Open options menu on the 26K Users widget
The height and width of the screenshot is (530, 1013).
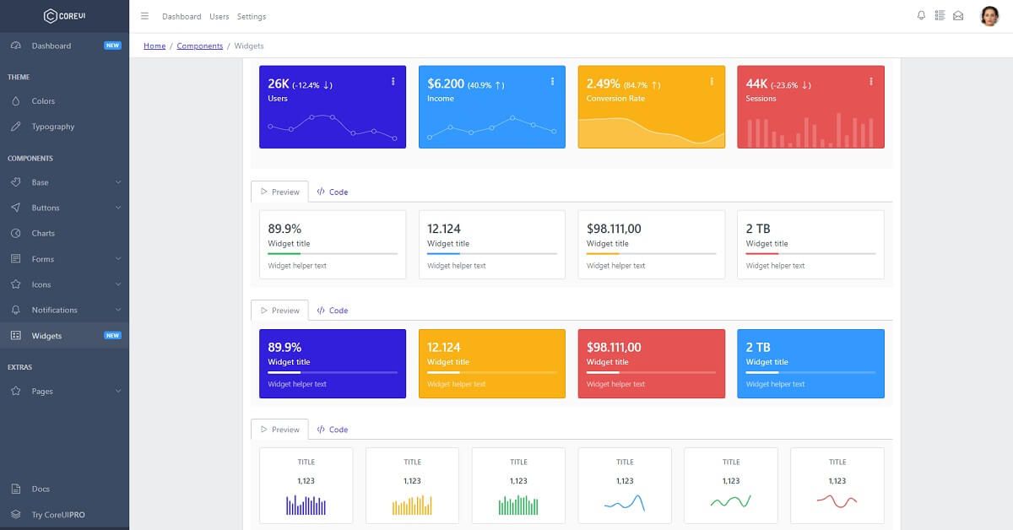(x=393, y=81)
